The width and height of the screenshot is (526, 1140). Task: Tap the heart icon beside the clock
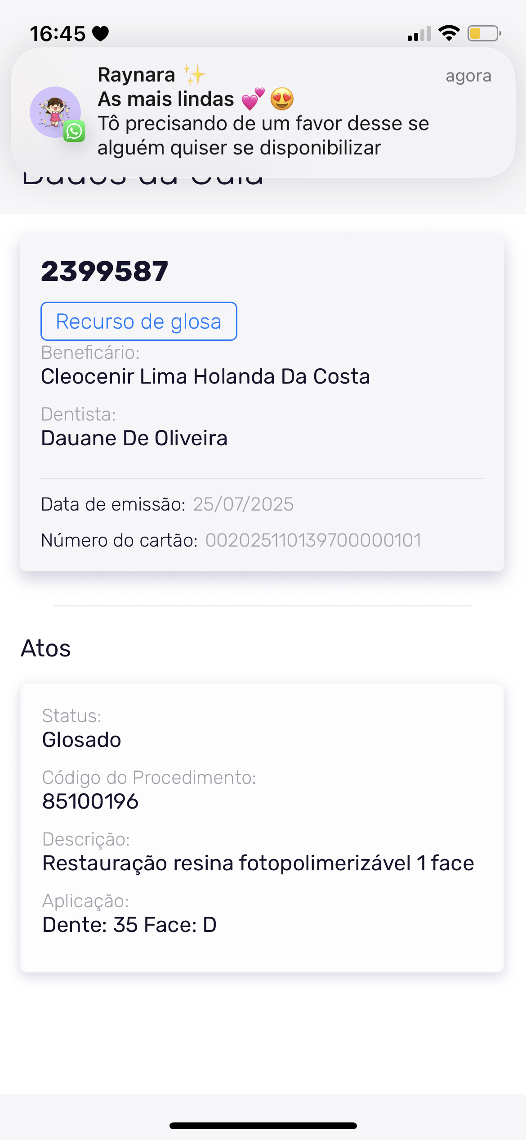[x=101, y=34]
